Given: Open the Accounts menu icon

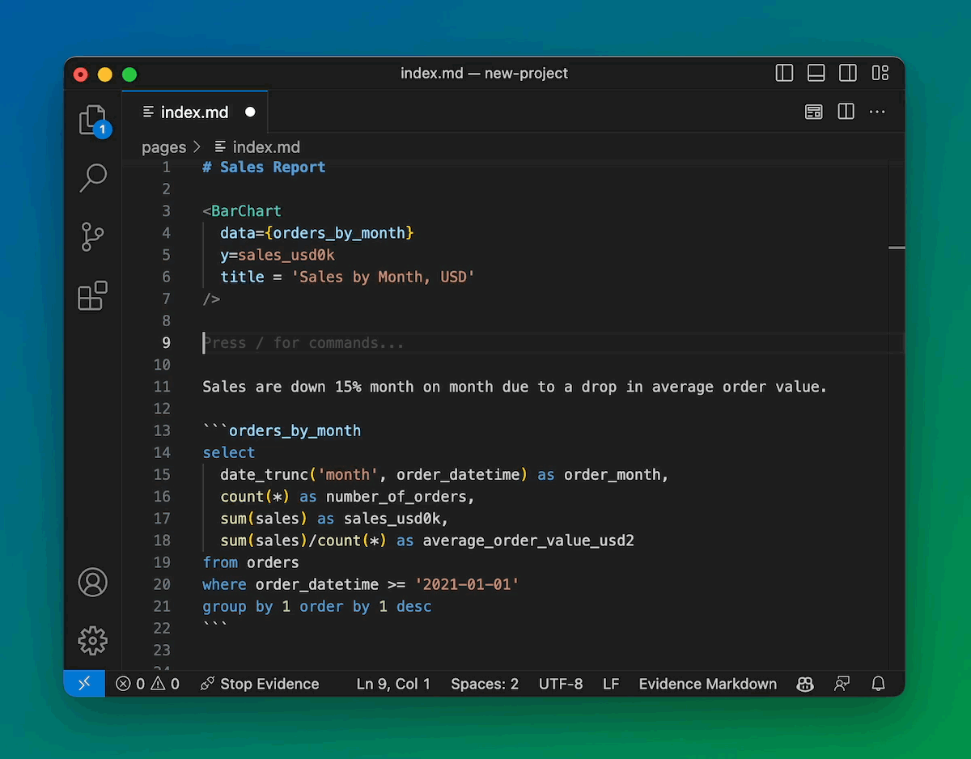Looking at the screenshot, I should pyautogui.click(x=93, y=583).
